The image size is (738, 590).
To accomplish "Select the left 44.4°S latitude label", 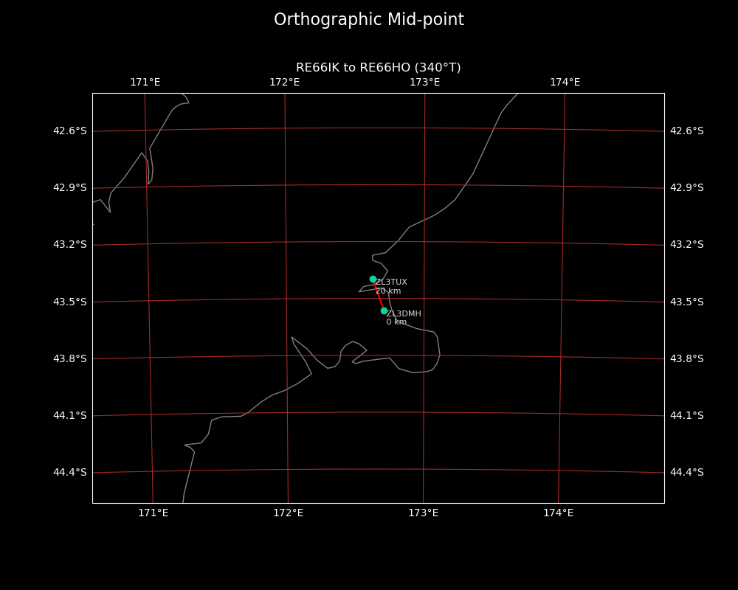I will coord(69,472).
